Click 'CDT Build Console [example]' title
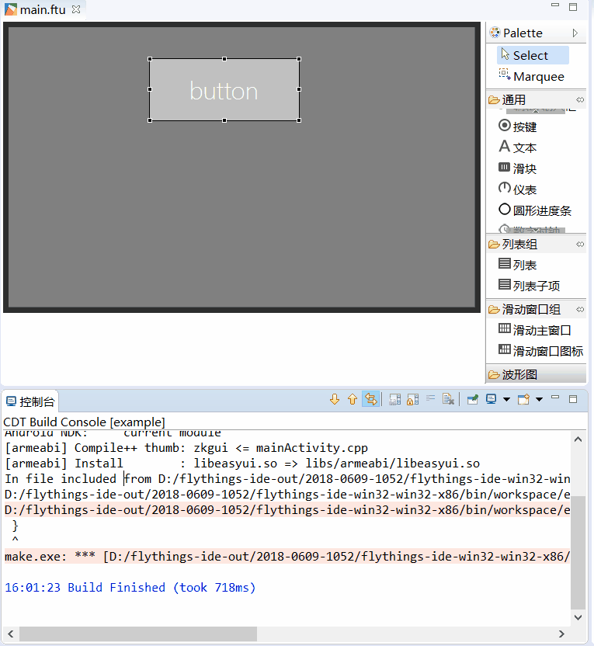 coord(84,422)
